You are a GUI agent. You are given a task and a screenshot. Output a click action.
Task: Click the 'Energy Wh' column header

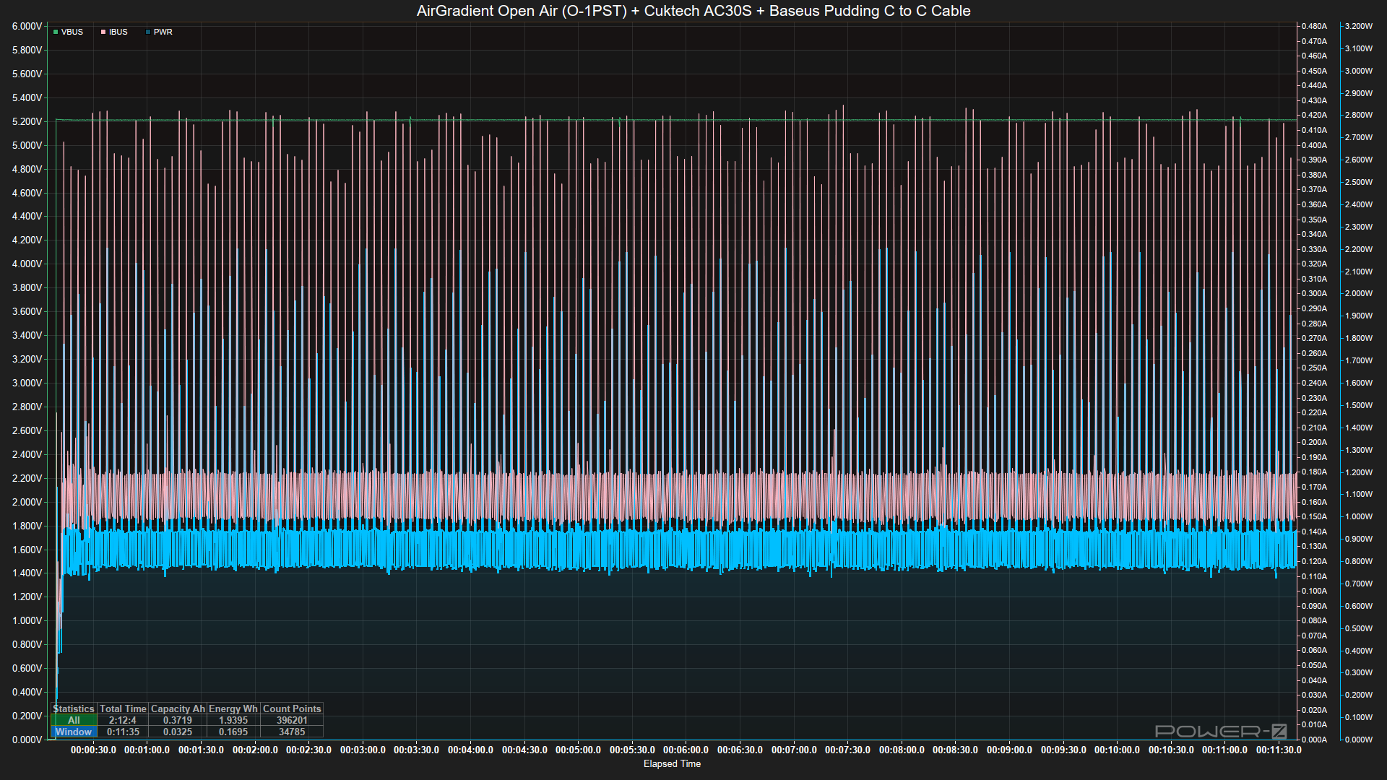coord(233,708)
